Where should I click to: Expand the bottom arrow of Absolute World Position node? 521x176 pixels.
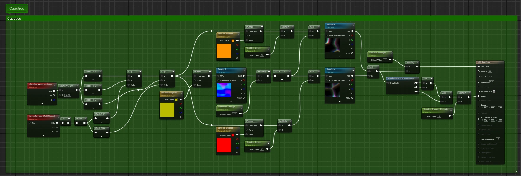[42, 104]
